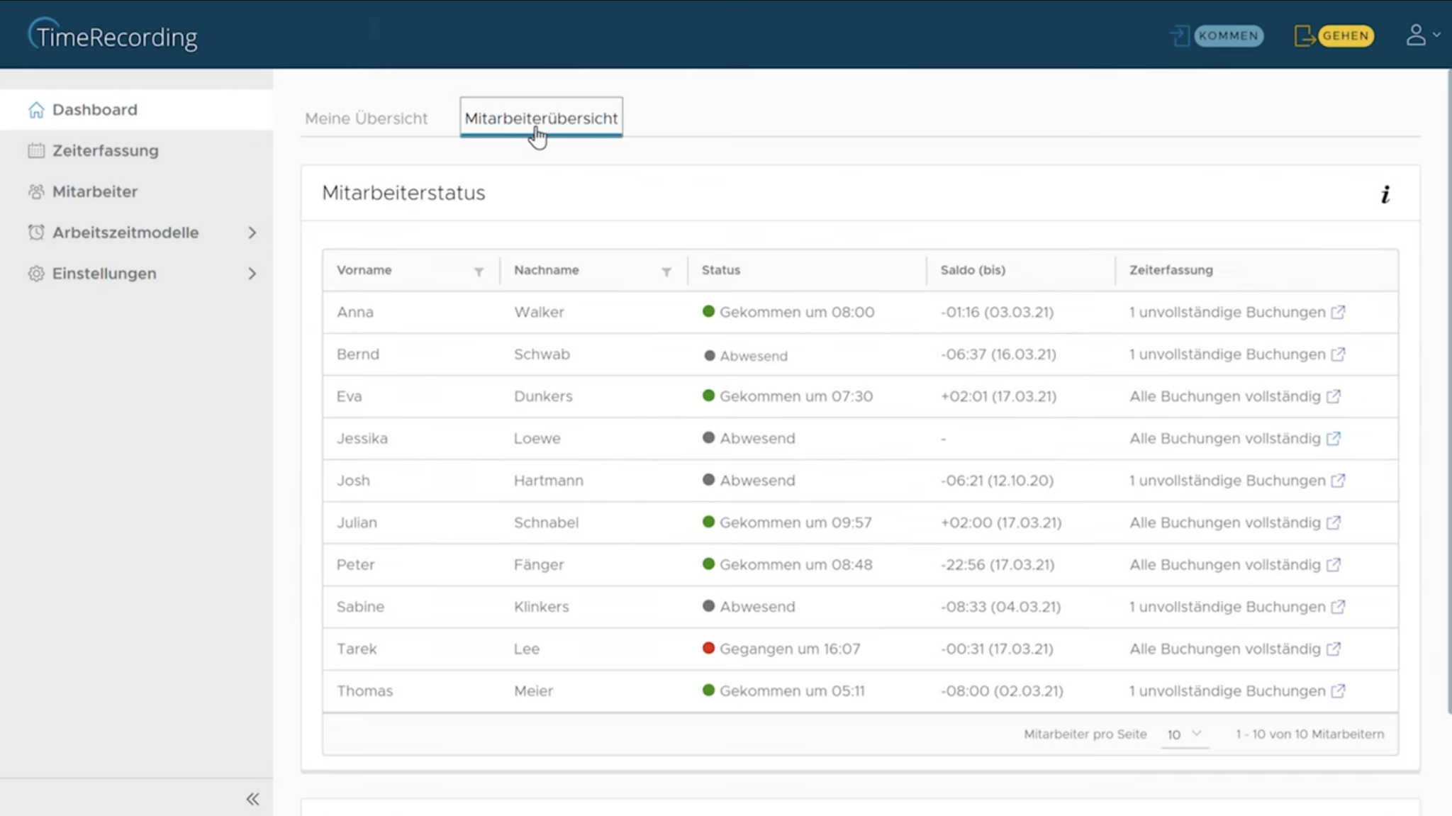Click saldo '-06:21 (12.10.20)'
Viewport: 1452px width, 816px height.
[x=997, y=480]
